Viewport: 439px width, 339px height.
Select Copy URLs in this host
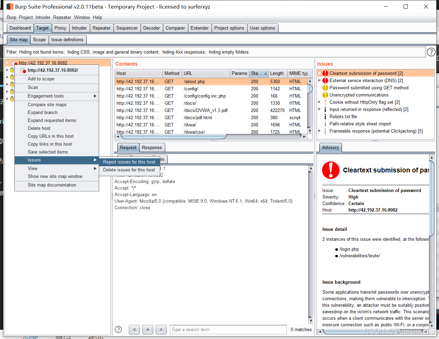[57, 136]
